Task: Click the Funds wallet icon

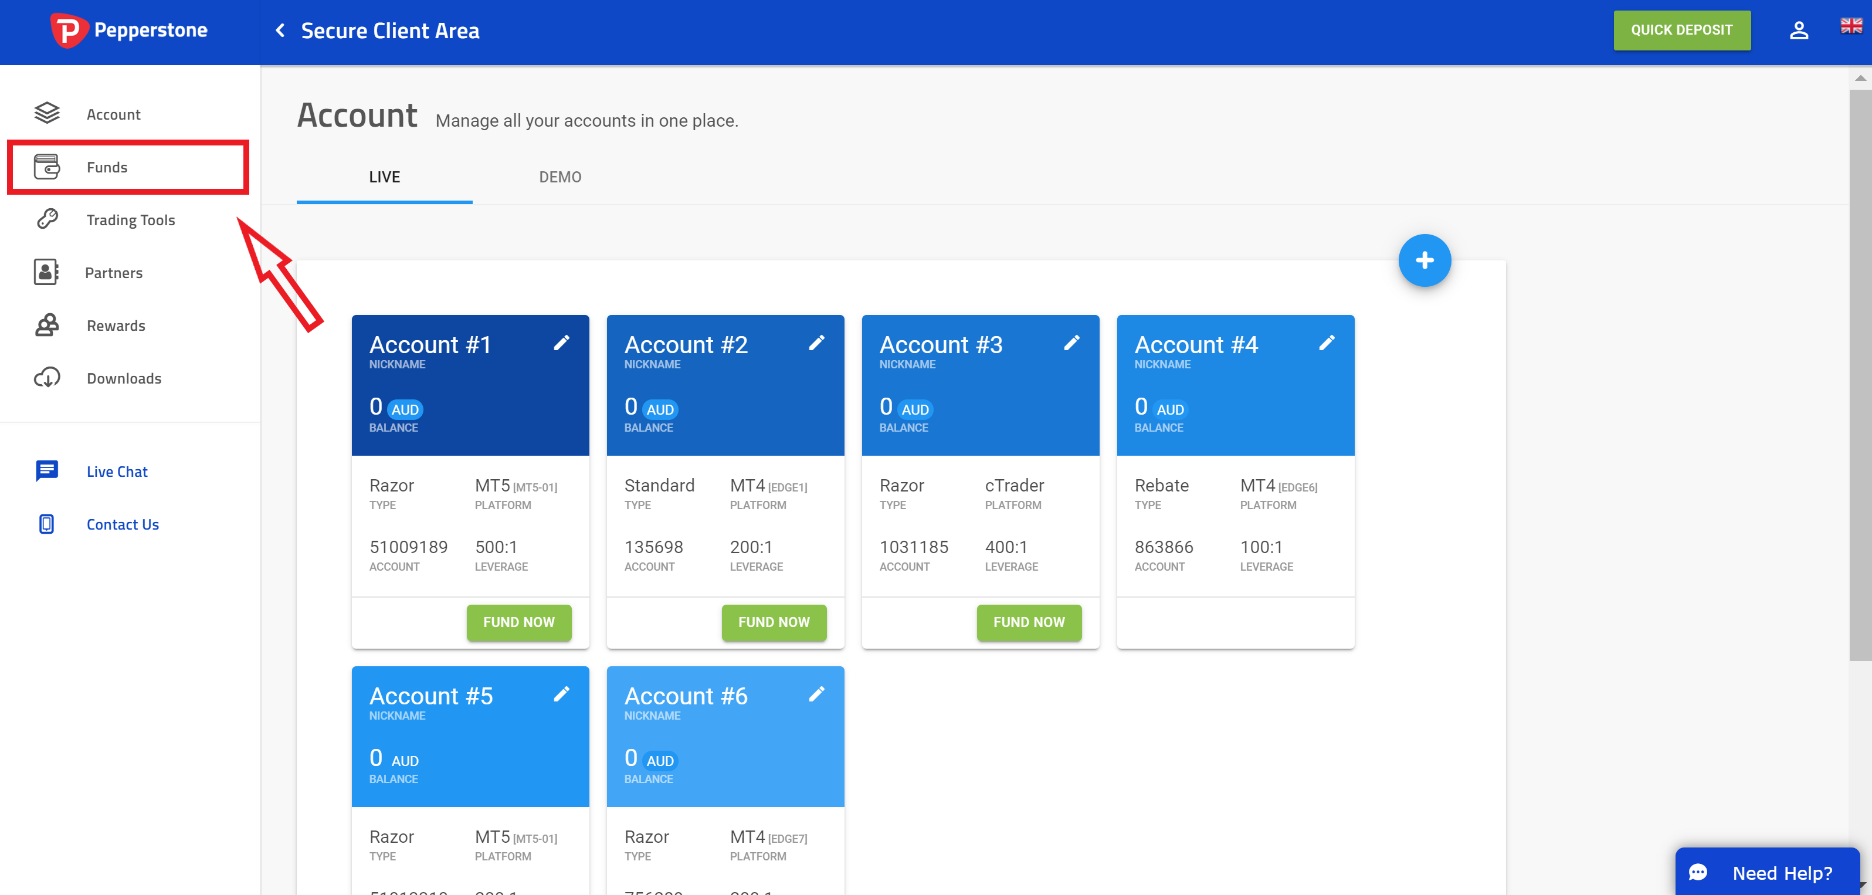Action: click(46, 167)
